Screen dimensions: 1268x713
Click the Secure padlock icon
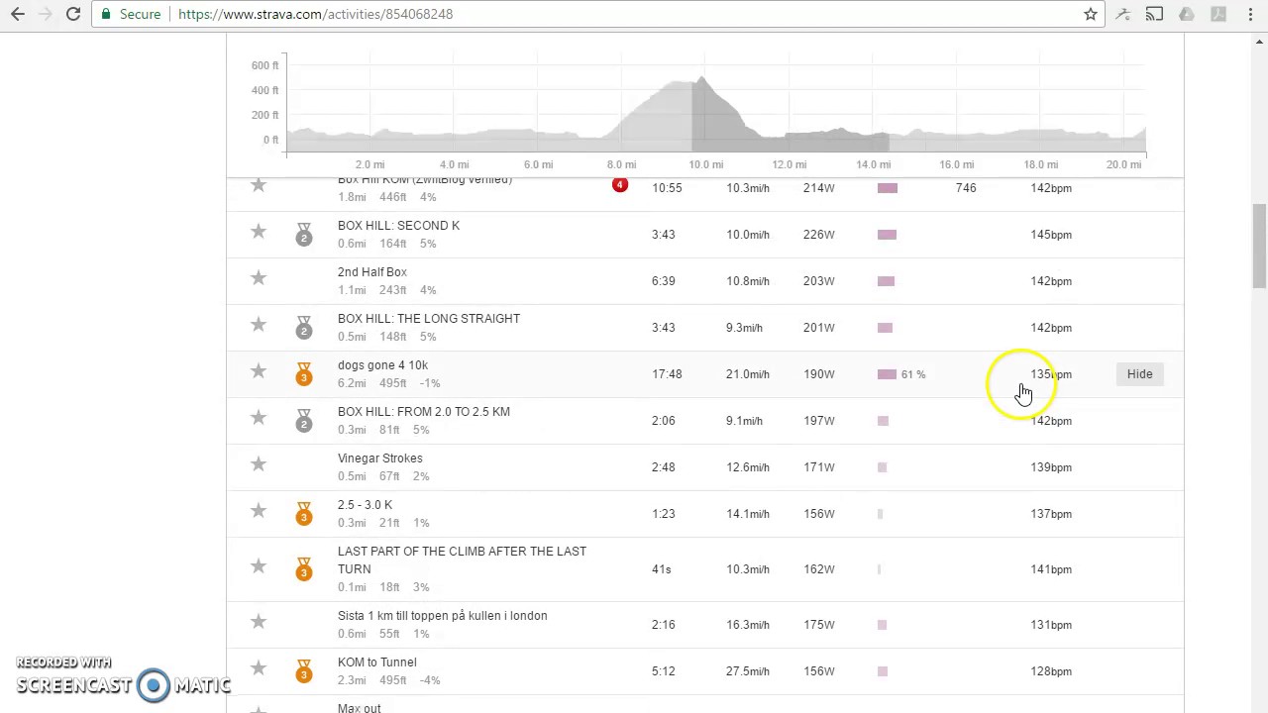107,14
